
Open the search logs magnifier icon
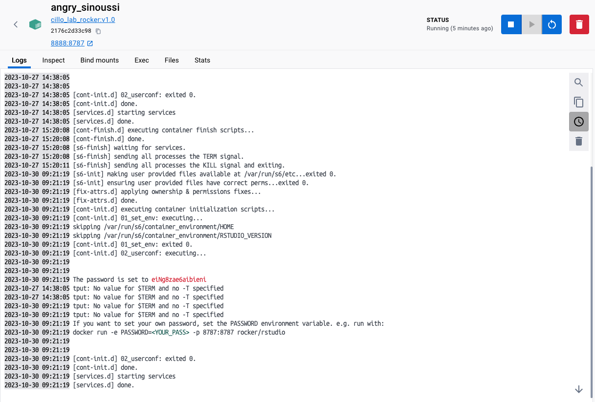tap(579, 83)
